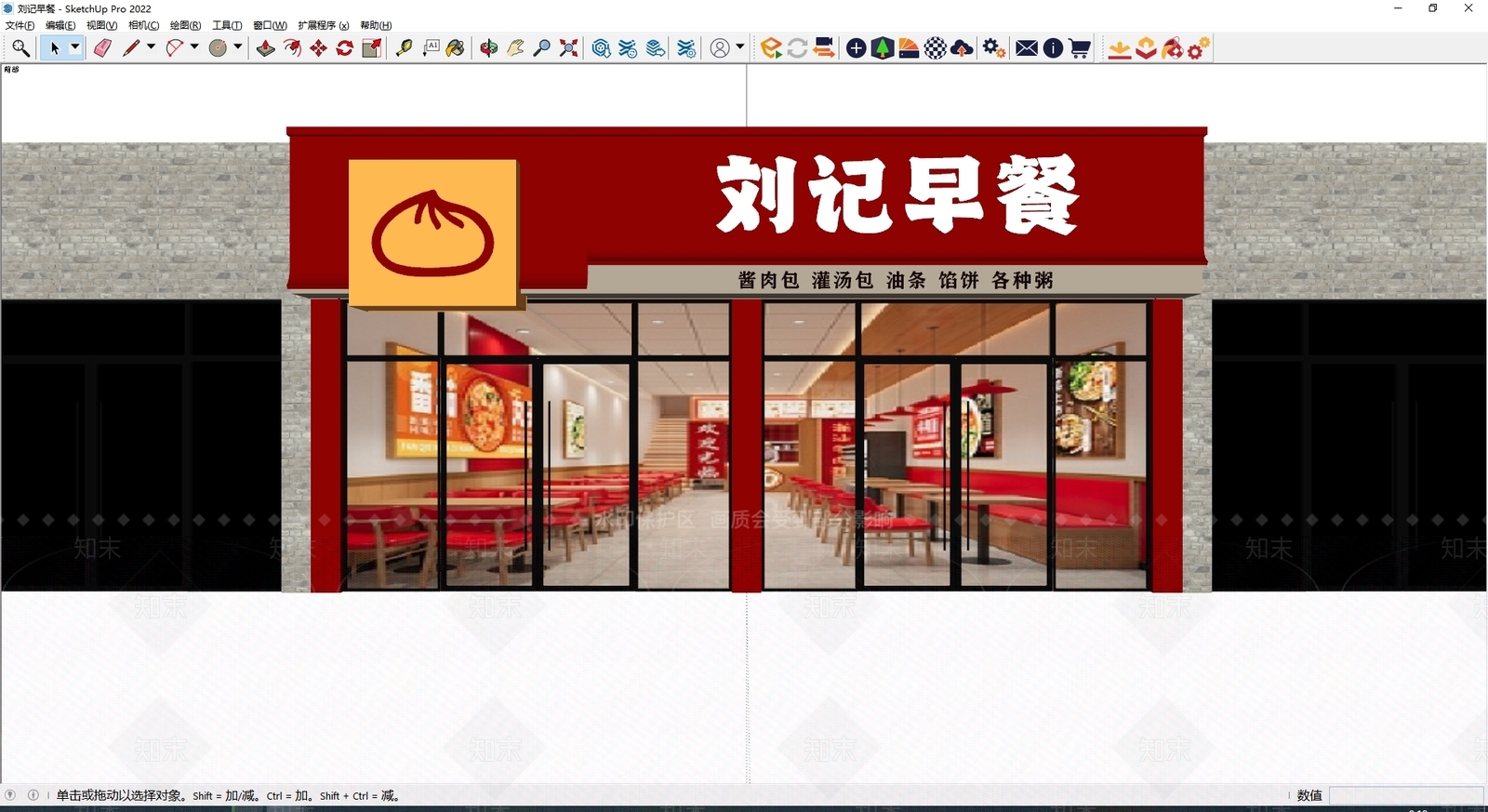The height and width of the screenshot is (812, 1488).
Task: Select the pink Eraser tool
Action: pos(102,48)
